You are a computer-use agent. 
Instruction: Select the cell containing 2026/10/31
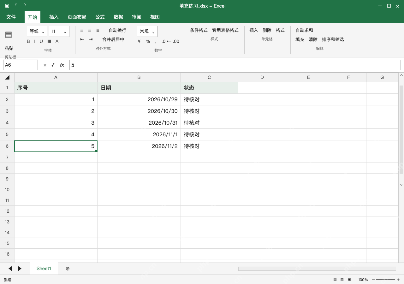tap(139, 123)
